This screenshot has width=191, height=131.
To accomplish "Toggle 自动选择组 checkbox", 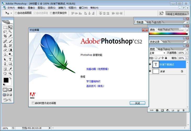I will click(x=35, y=13).
